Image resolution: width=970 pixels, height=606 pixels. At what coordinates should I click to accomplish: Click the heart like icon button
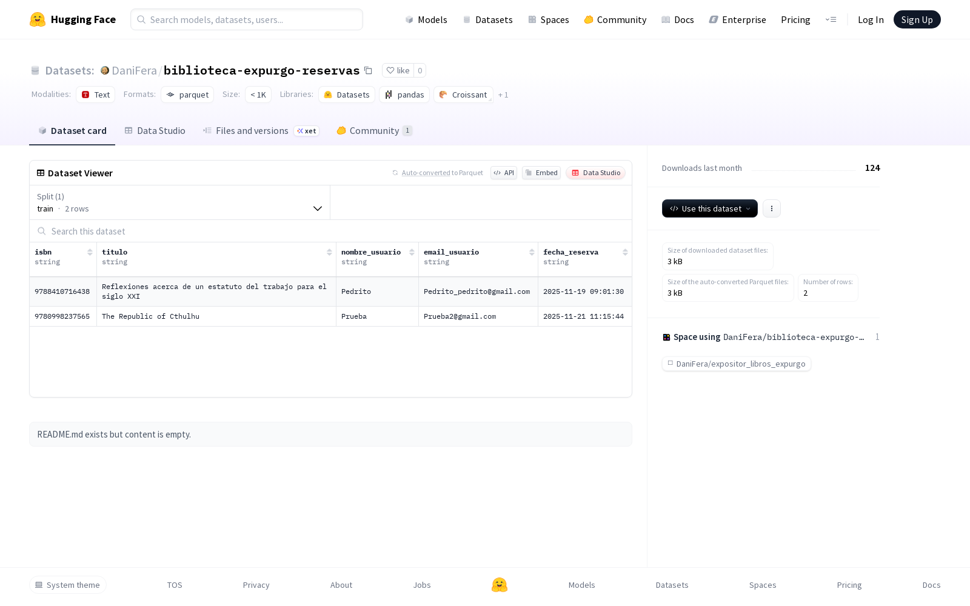coord(398,70)
